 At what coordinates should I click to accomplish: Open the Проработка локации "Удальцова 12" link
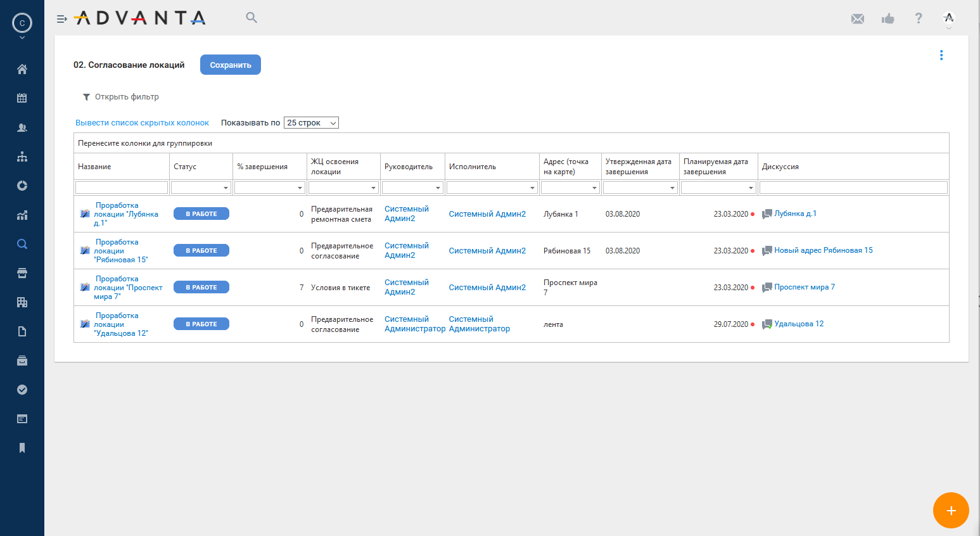point(121,324)
